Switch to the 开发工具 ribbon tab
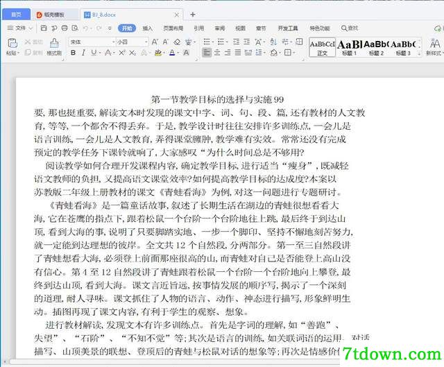The image size is (444, 367). click(x=288, y=28)
